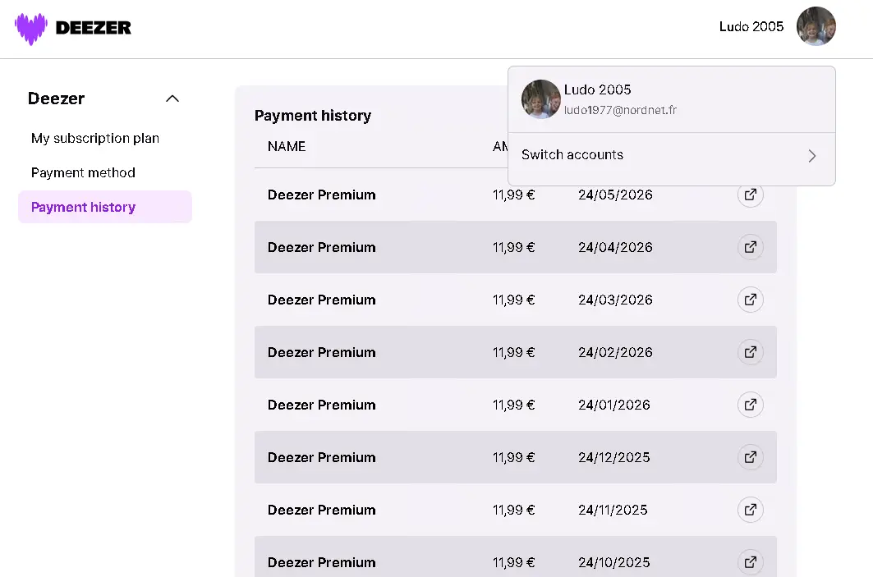Expand Switch accounts chevron arrow
The image size is (873, 577).
(811, 156)
